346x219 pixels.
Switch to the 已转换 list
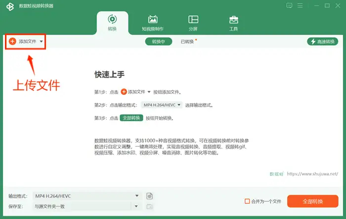(187, 42)
